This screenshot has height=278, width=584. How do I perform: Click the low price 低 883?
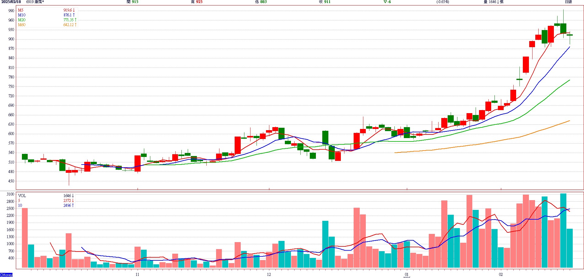261,2
